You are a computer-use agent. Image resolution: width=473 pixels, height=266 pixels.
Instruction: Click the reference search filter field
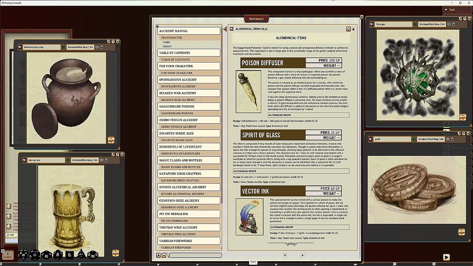click(x=195, y=255)
